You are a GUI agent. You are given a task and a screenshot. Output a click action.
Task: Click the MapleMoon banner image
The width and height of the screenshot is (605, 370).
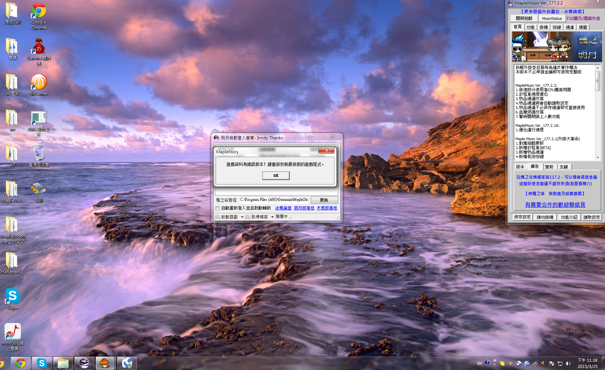[x=557, y=47]
